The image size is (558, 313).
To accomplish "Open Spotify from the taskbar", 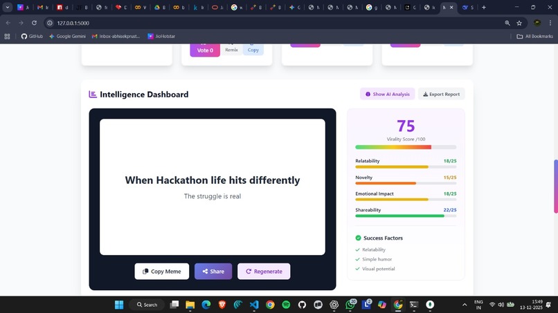I will [286, 305].
